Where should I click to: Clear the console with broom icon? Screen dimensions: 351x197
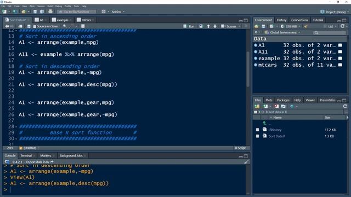[x=246, y=162]
